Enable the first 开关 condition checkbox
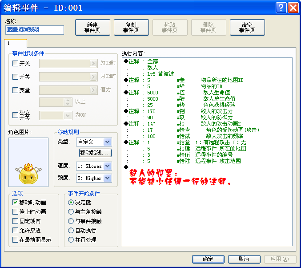301x268 pixels. (15, 64)
